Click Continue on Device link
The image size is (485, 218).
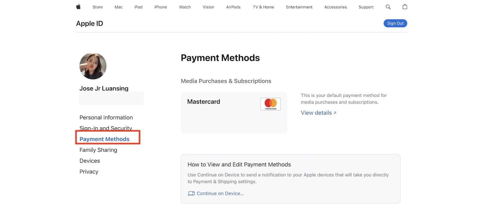(x=220, y=193)
